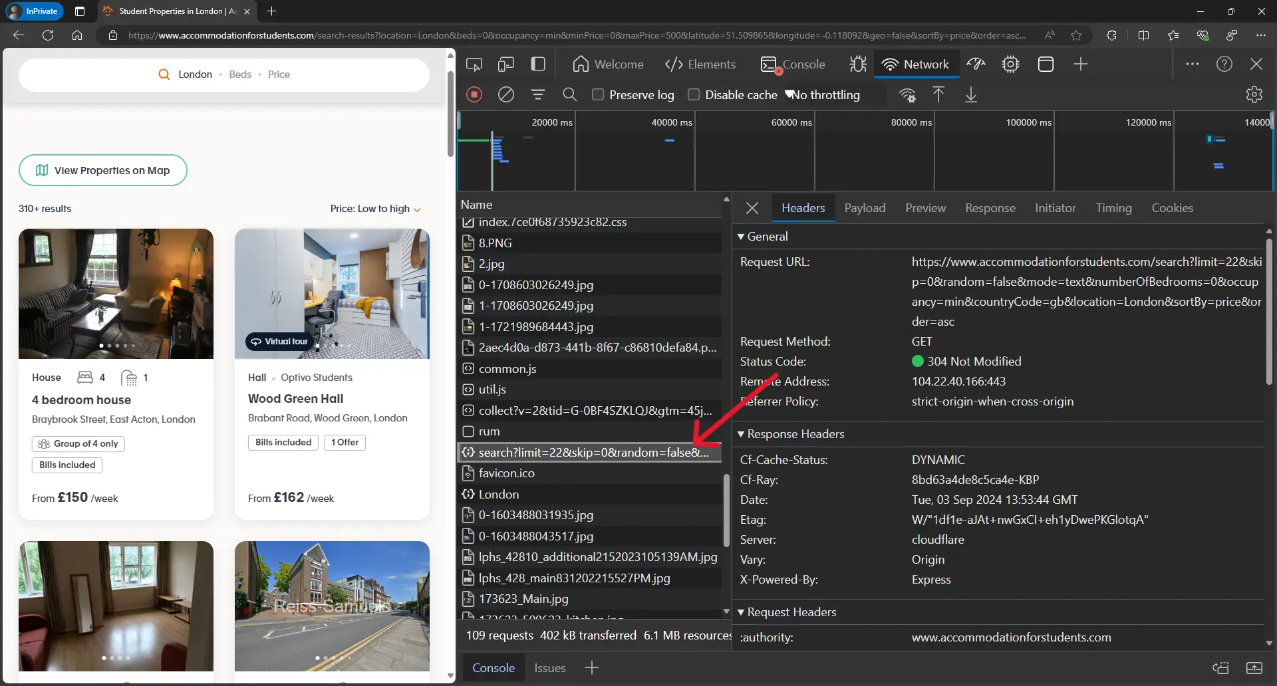Open Price: Low to high sort dropdown
This screenshot has height=686, width=1277.
click(x=375, y=209)
